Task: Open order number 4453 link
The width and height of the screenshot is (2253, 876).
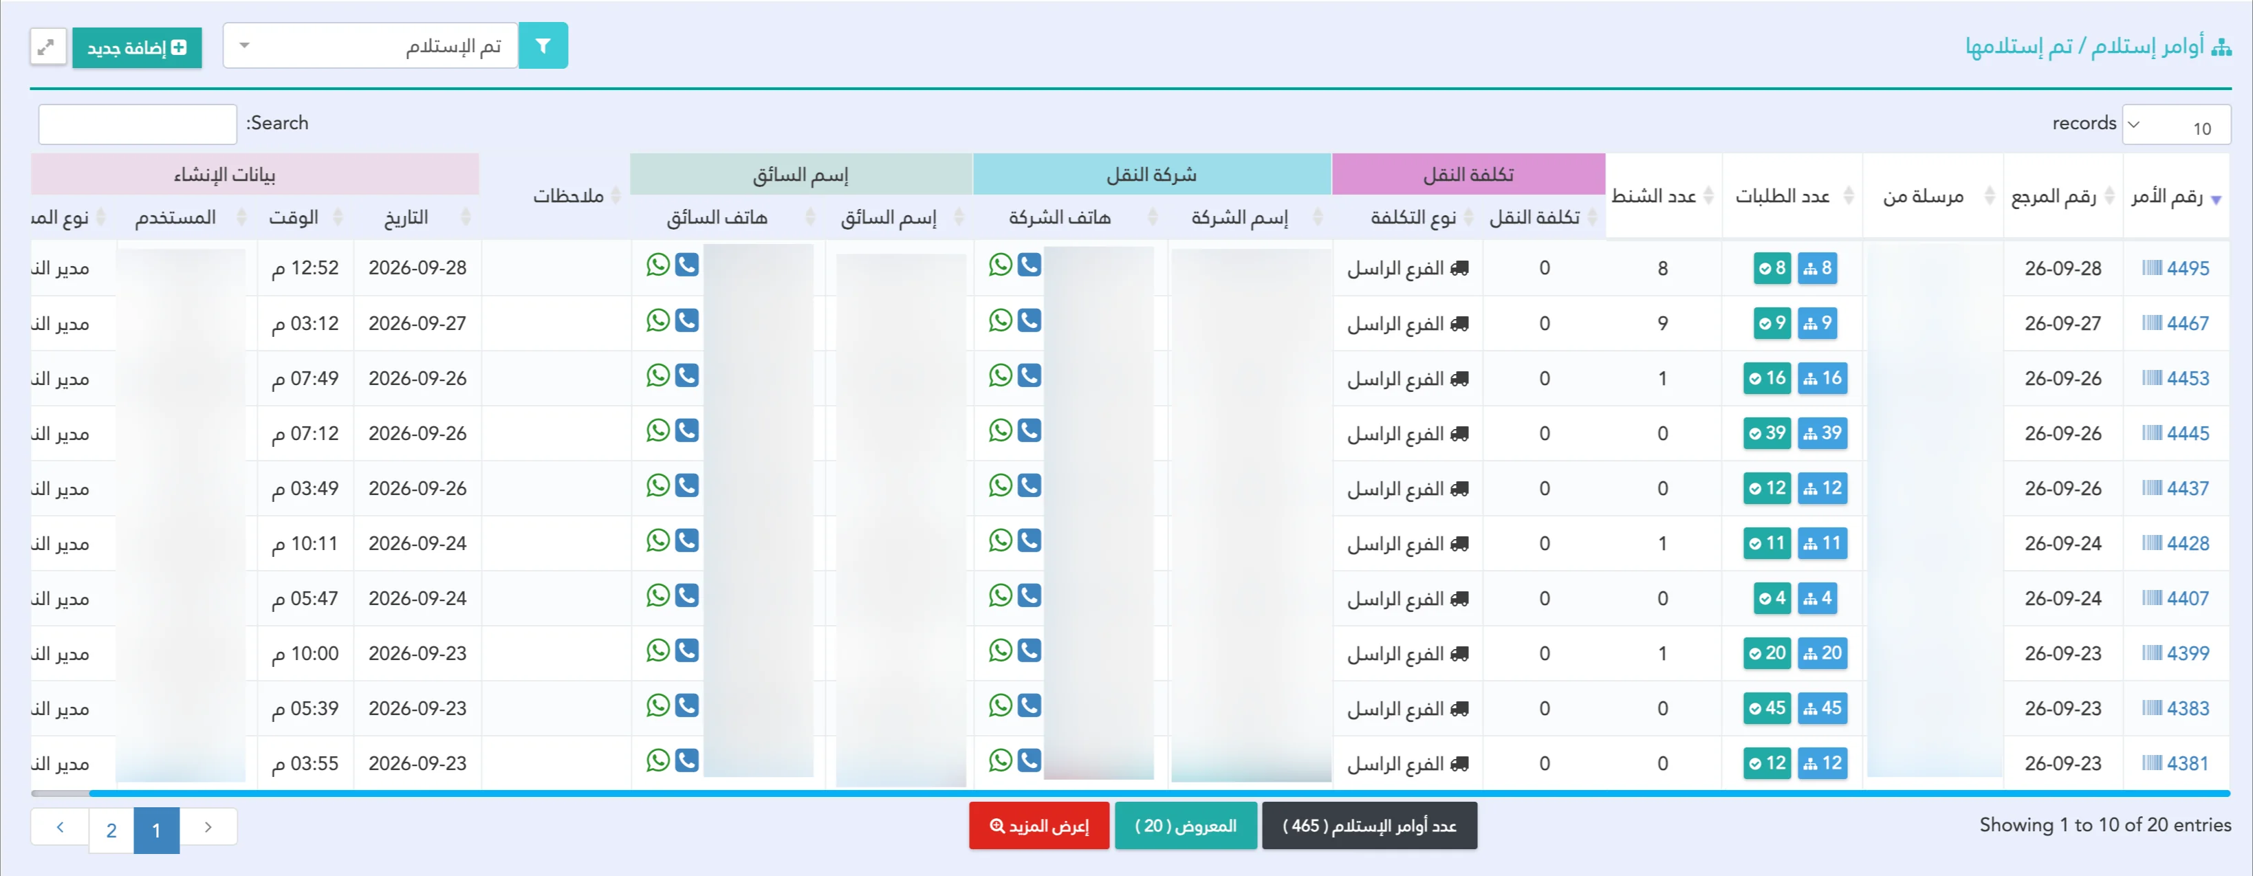Action: pyautogui.click(x=2186, y=379)
